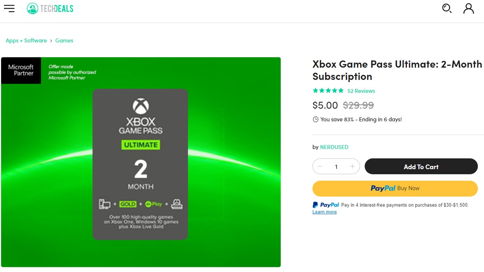Click the five-star rating icons
The height and width of the screenshot is (272, 484).
click(328, 91)
